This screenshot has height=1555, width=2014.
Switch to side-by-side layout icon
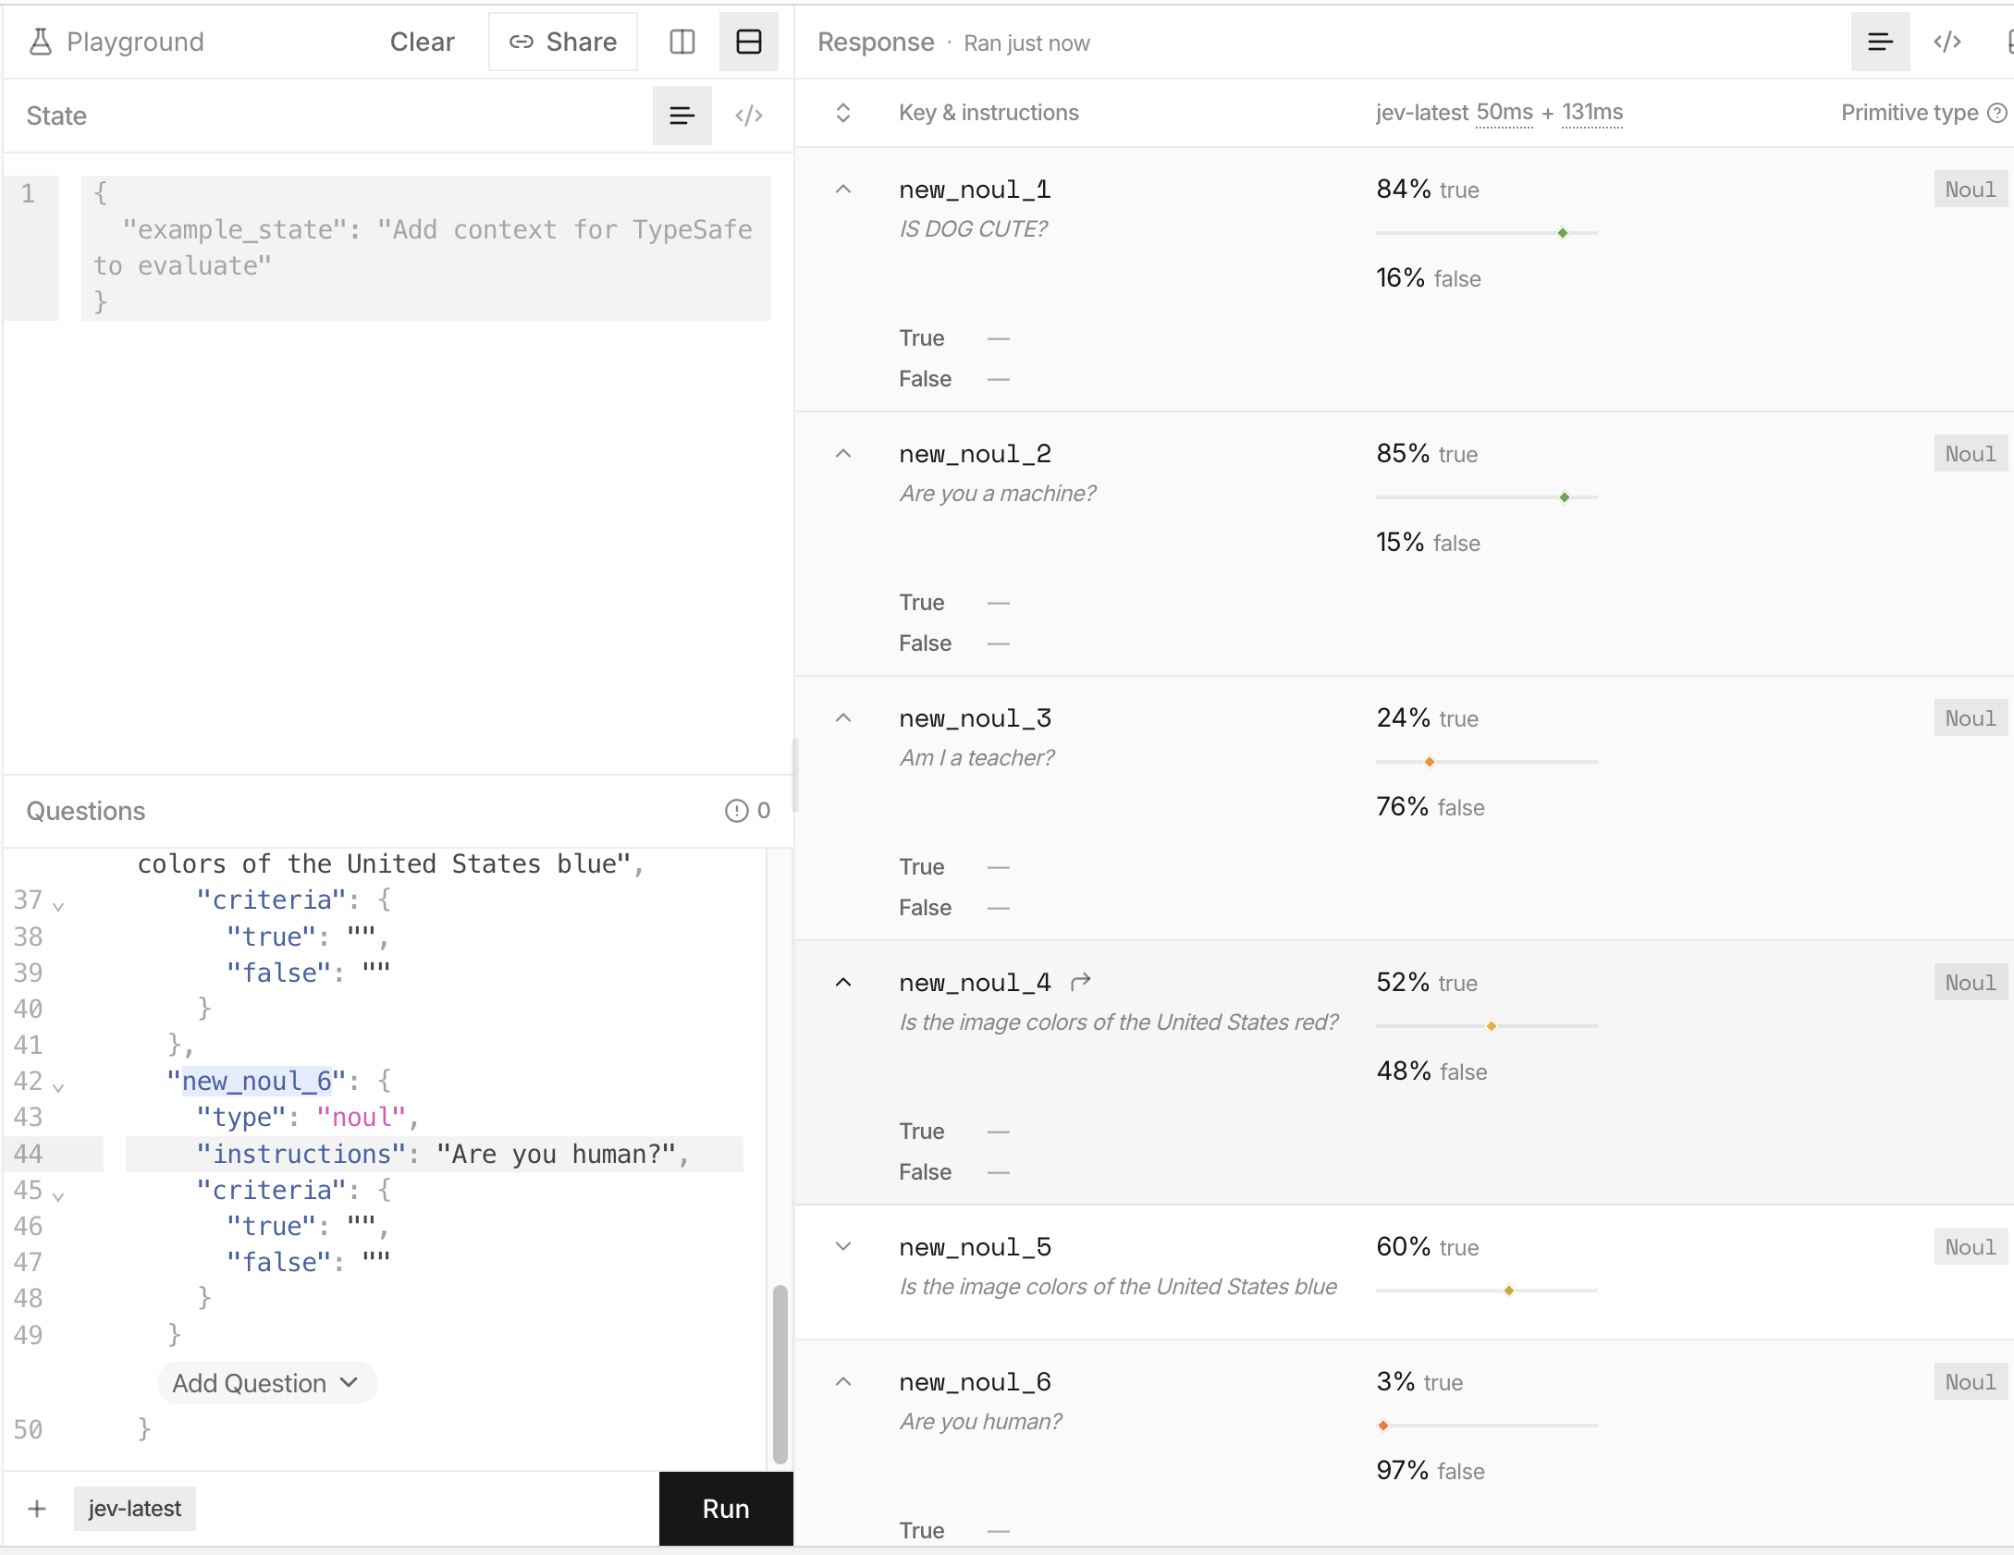682,42
